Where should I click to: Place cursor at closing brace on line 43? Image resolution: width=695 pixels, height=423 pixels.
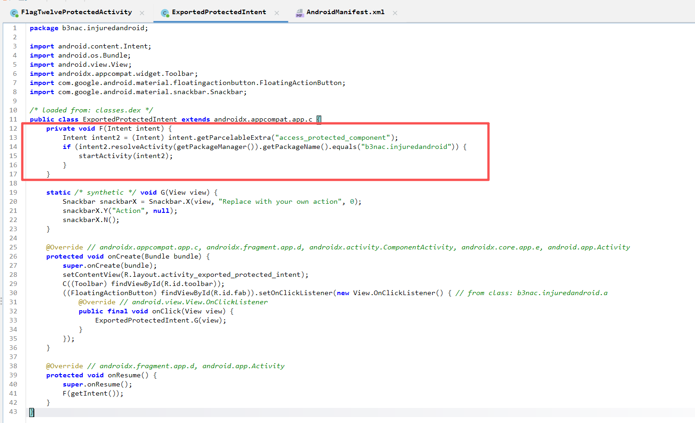click(32, 412)
